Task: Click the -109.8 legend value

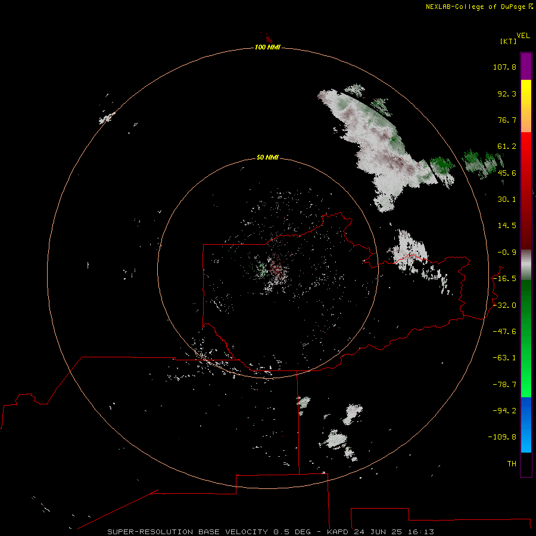Action: [x=502, y=437]
